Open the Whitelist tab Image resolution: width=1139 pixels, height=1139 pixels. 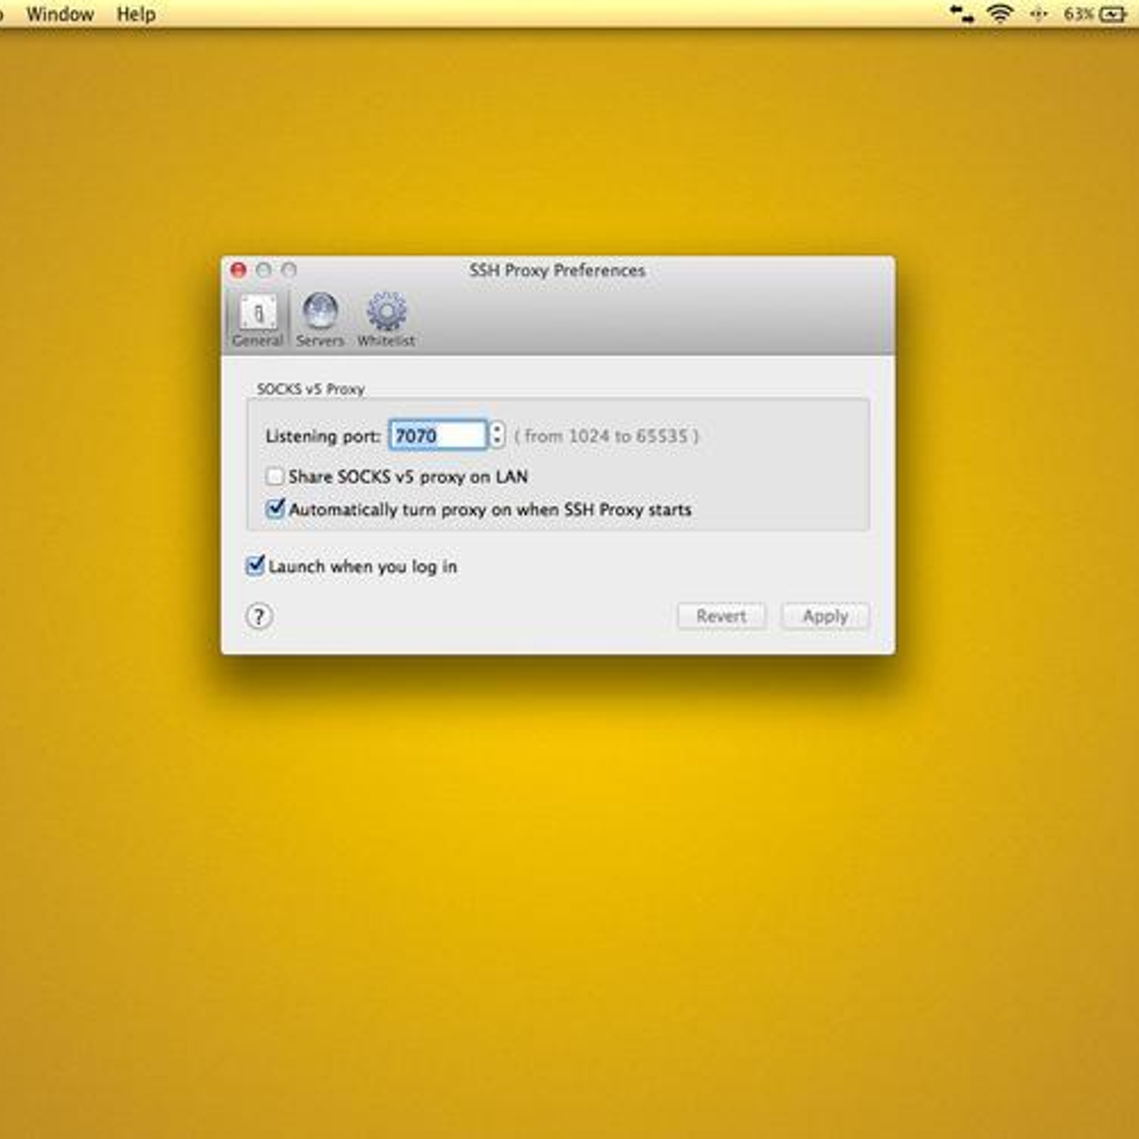[x=385, y=320]
